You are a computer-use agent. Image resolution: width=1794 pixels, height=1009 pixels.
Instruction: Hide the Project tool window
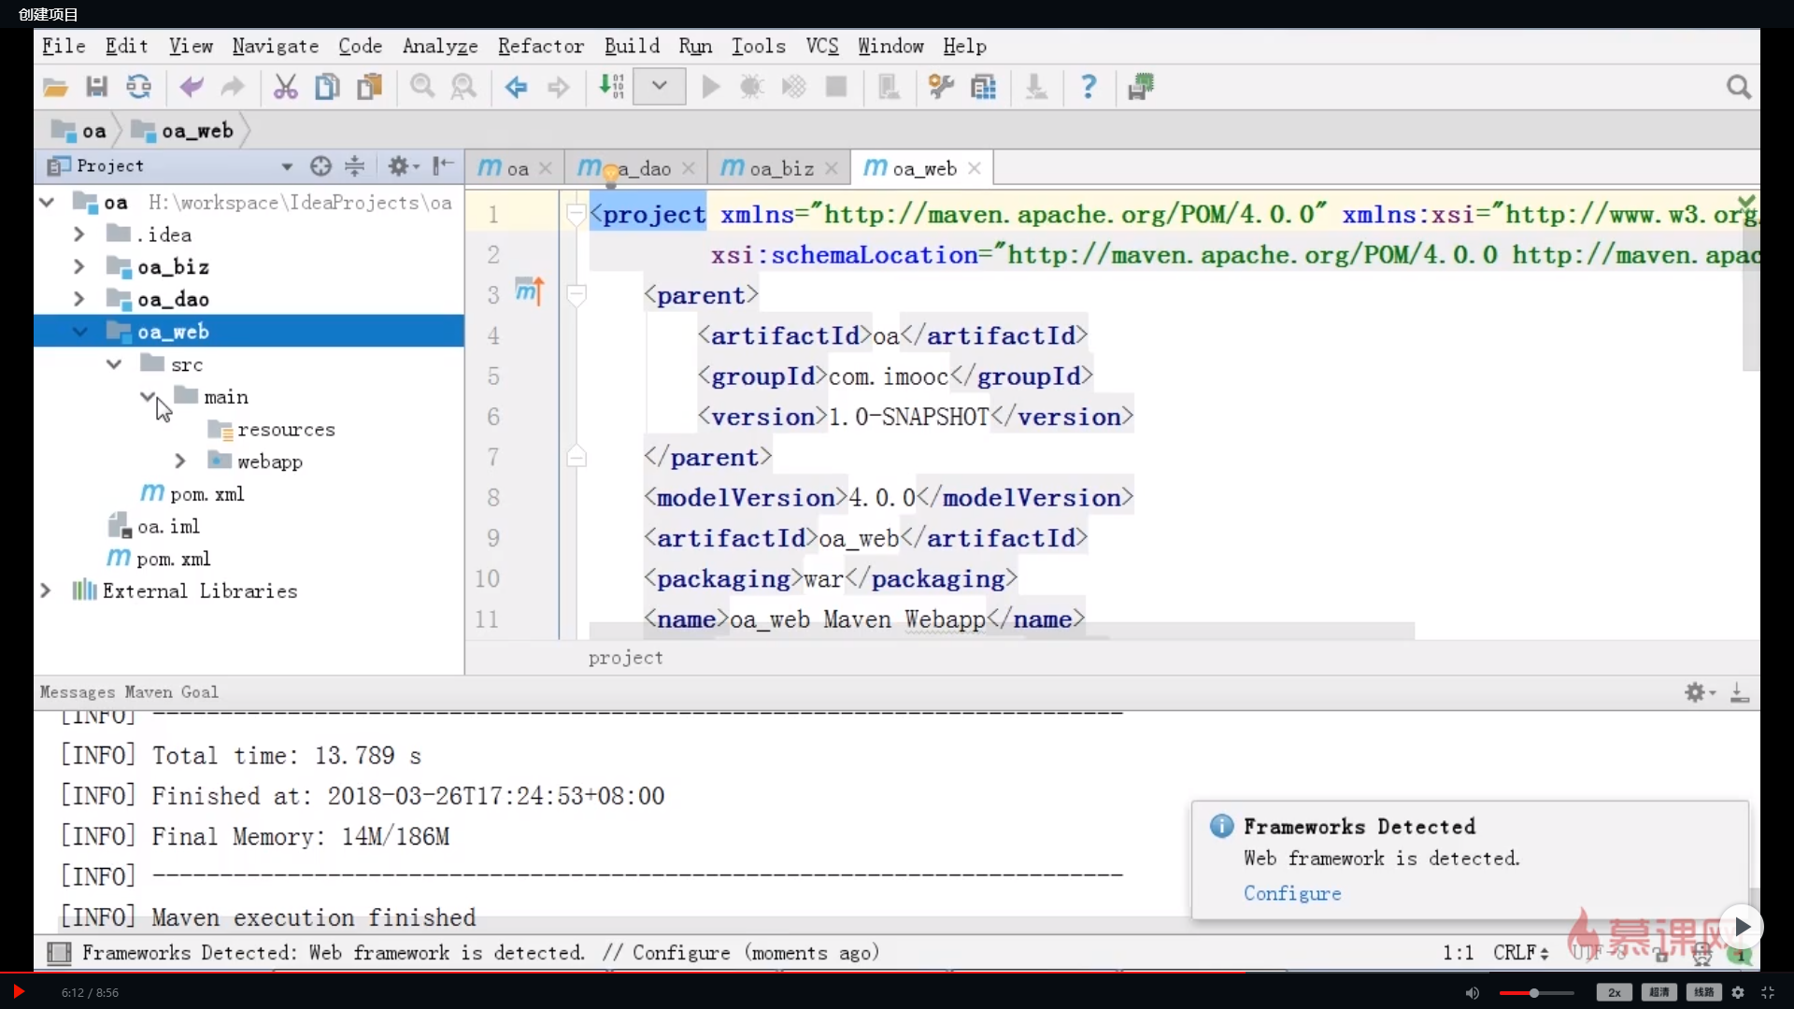coord(443,166)
